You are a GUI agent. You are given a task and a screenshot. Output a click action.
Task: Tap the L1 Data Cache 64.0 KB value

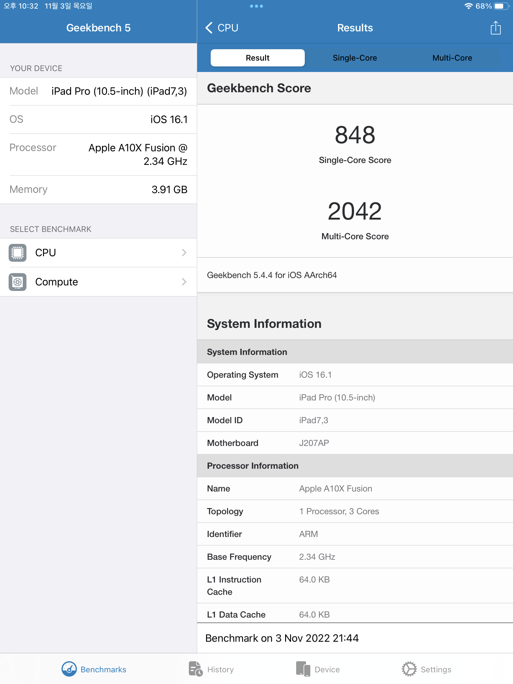coord(314,615)
